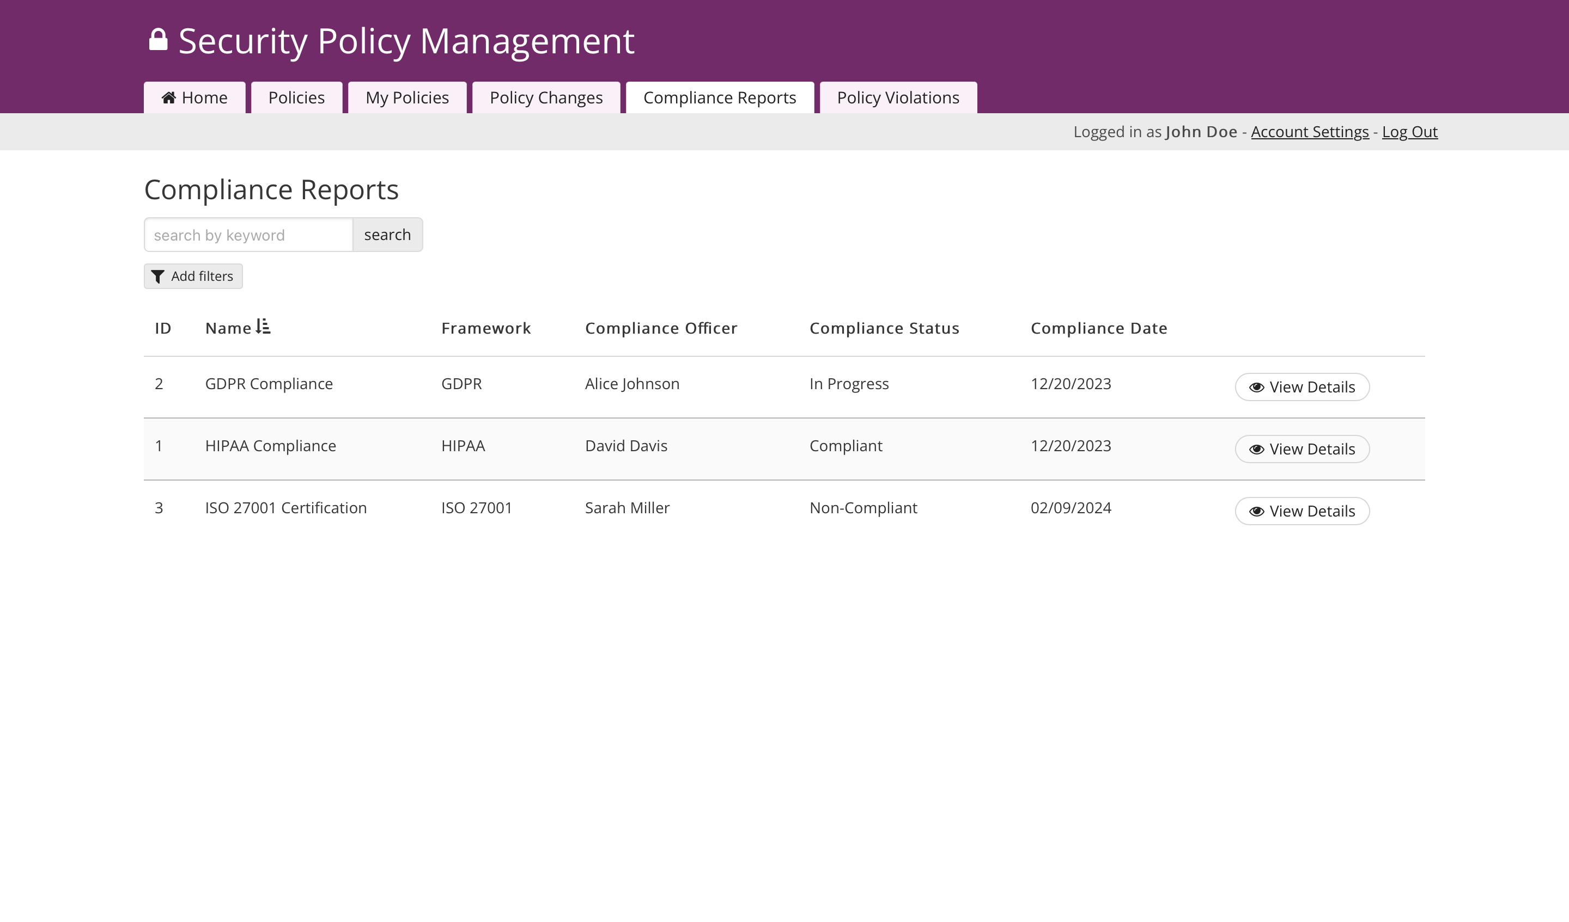Viewport: 1569px width, 922px height.
Task: Switch to the My Policies tab
Action: pos(407,97)
